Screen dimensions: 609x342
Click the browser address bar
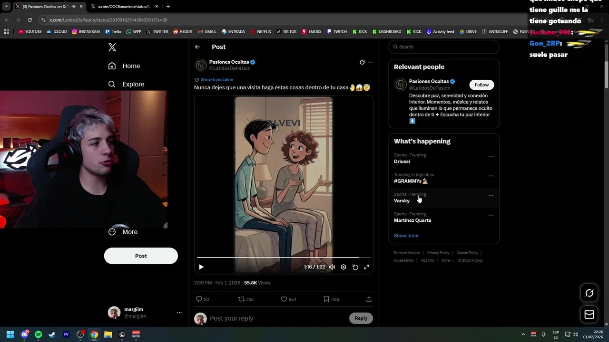click(x=281, y=20)
